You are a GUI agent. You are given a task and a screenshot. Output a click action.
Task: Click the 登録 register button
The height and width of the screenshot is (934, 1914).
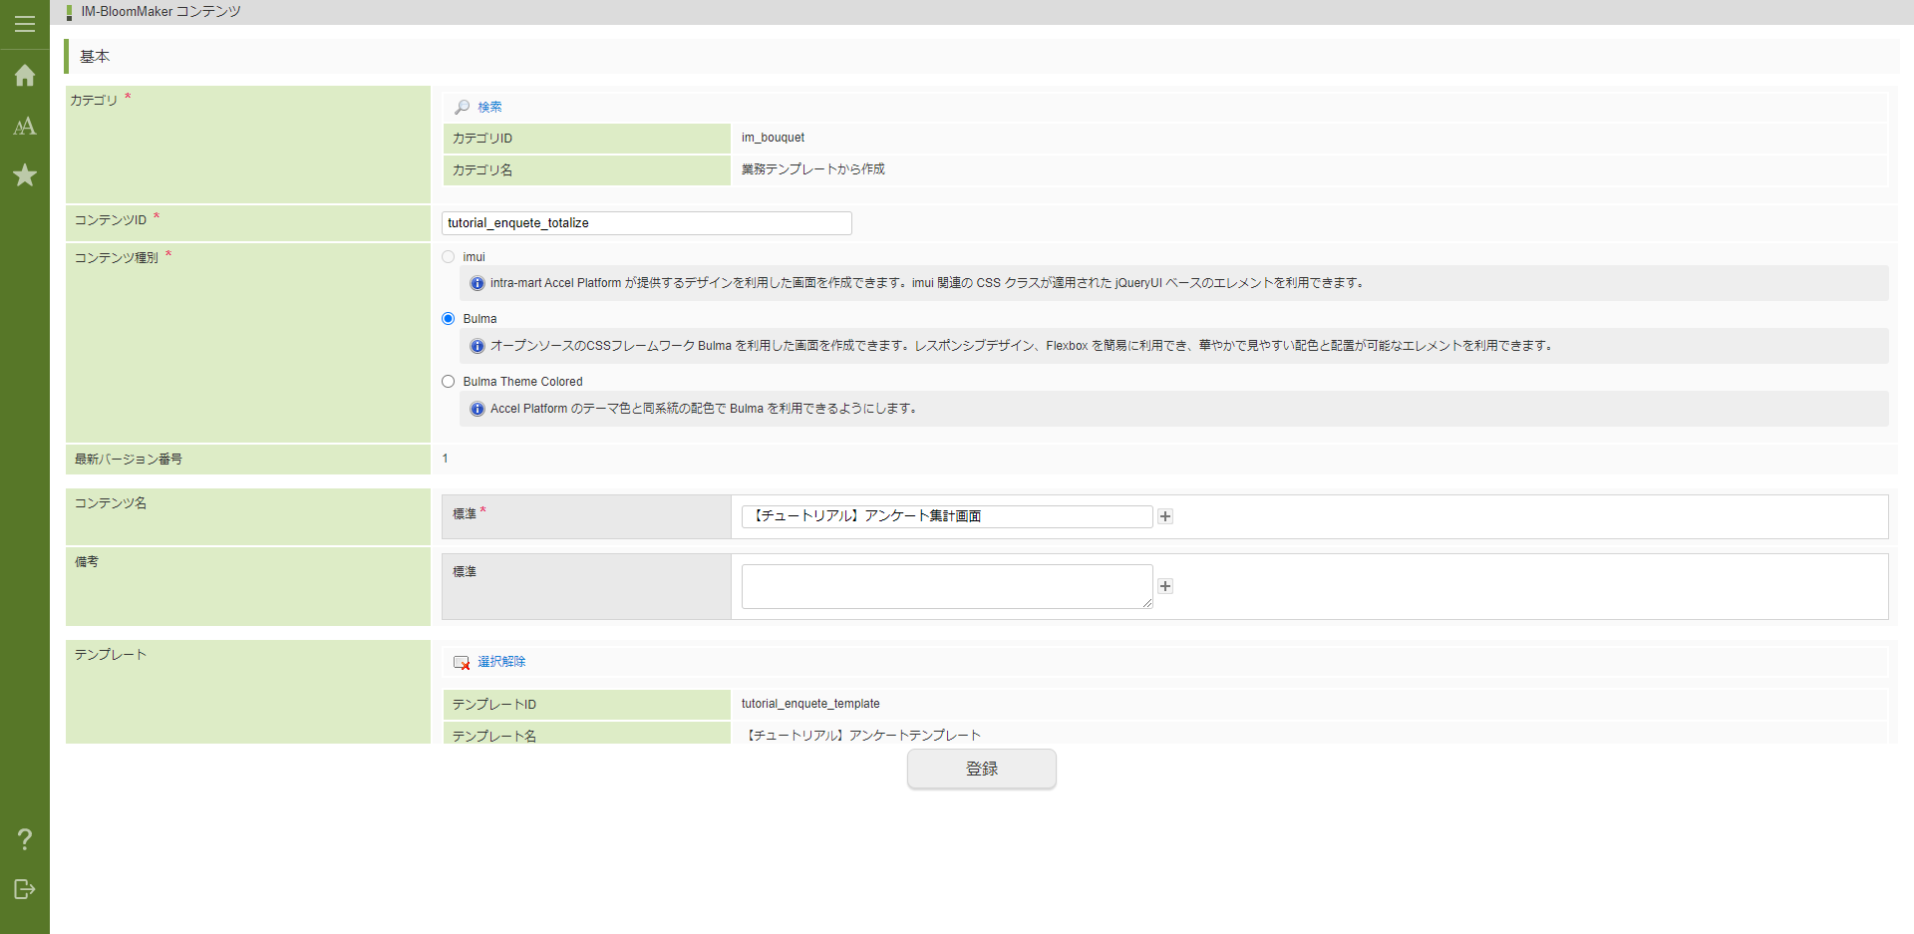(x=982, y=769)
